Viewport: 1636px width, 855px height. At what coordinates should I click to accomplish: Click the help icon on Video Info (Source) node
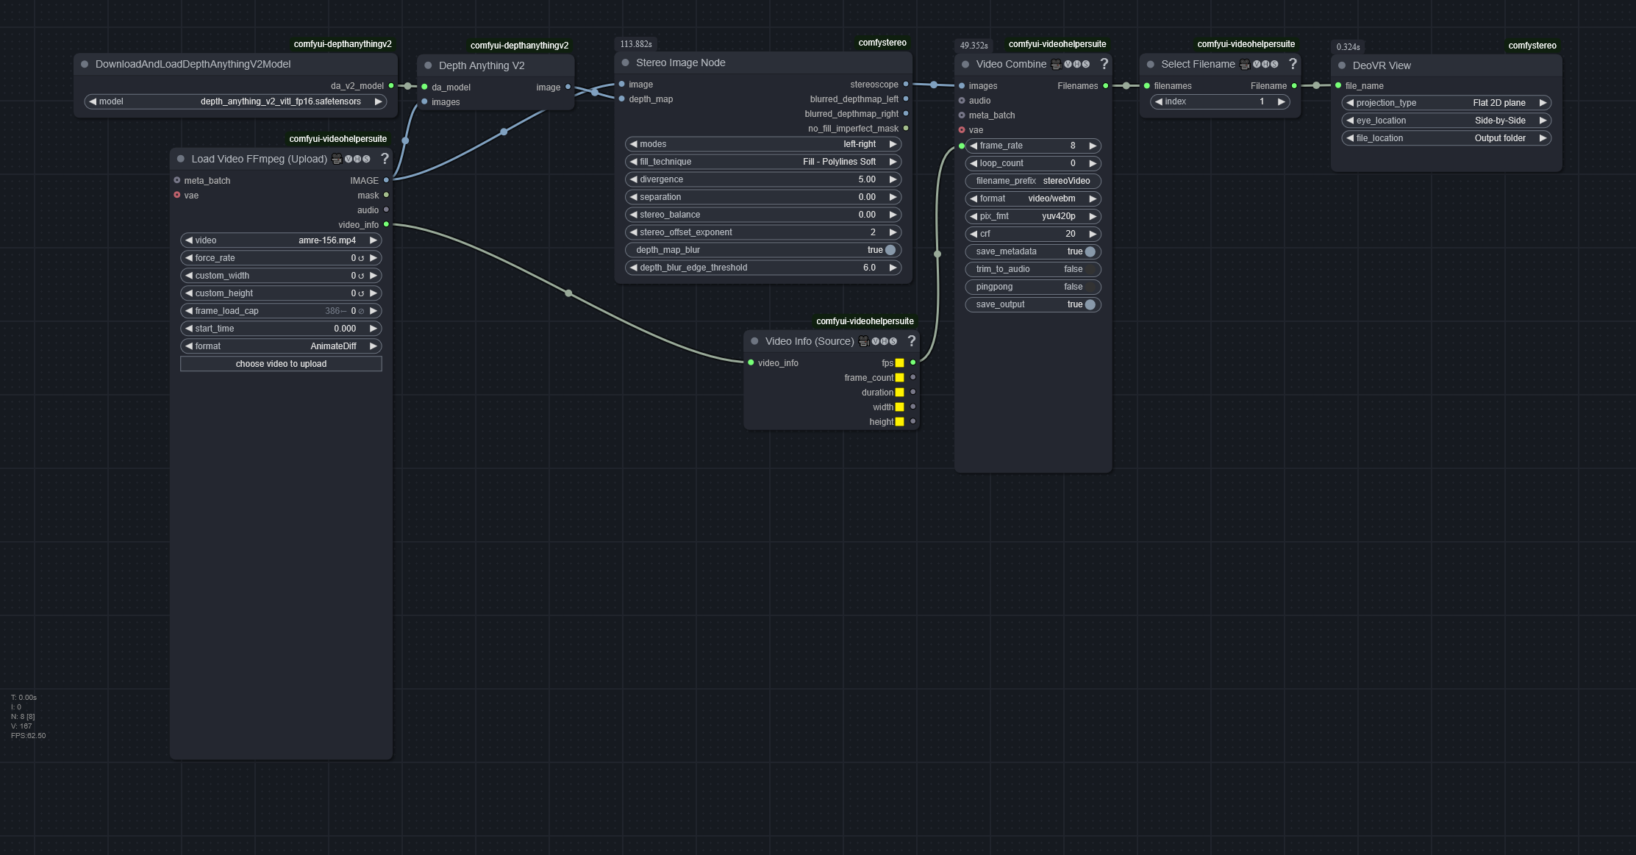point(911,341)
